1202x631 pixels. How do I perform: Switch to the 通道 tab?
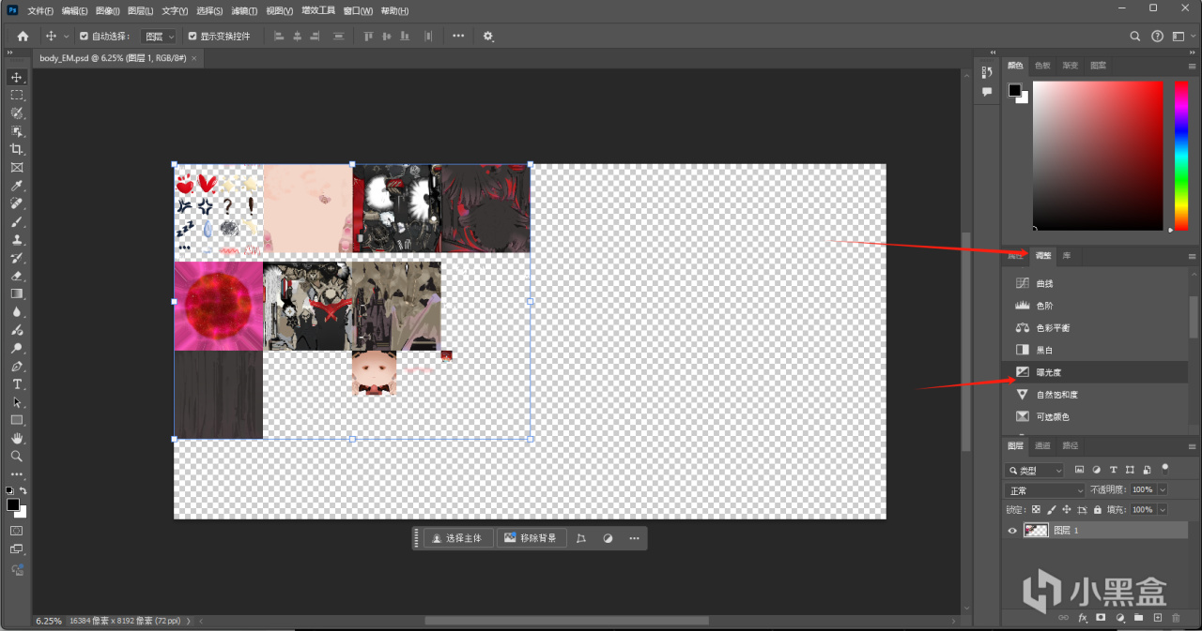1042,446
